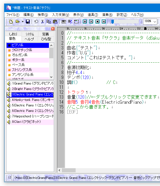Preview the 8:Clavi speaker icon
The image size is (160, 186).
point(9,122)
